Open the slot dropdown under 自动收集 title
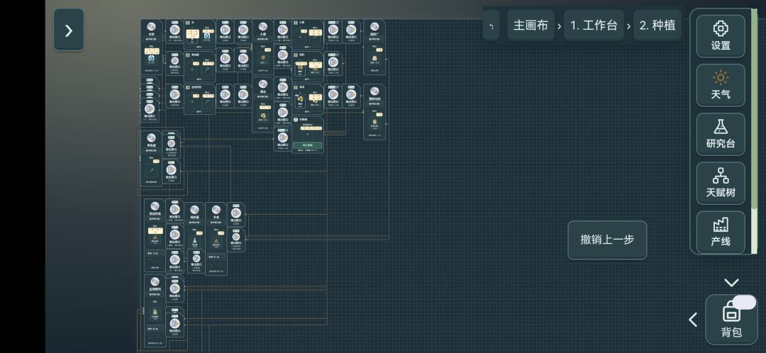The width and height of the screenshot is (766, 353). [x=155, y=218]
